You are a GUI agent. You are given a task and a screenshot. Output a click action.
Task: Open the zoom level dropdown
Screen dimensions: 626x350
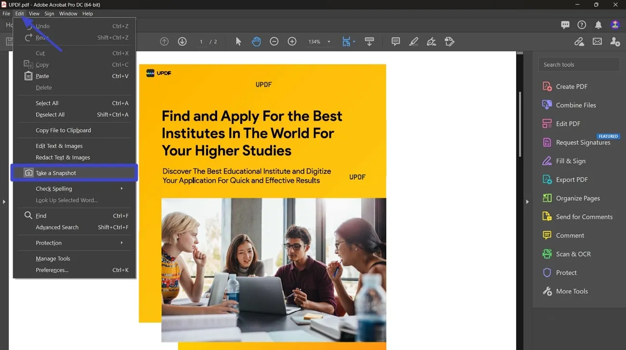328,41
